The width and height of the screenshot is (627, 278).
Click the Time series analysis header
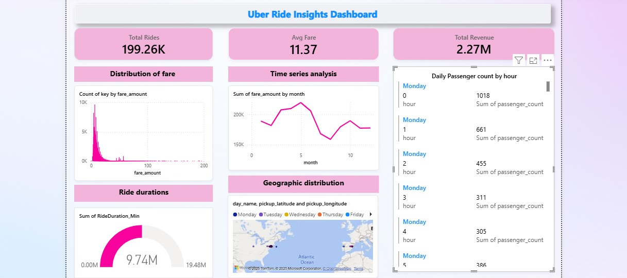click(303, 74)
